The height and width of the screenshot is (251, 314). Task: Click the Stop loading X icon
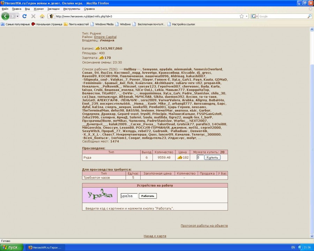click(x=33, y=16)
